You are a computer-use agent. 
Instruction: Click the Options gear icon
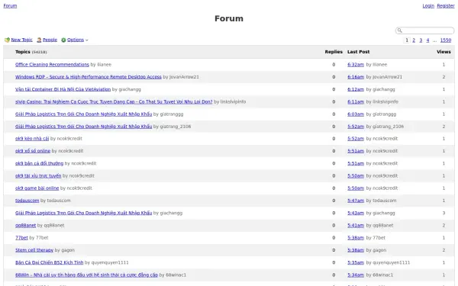point(63,40)
